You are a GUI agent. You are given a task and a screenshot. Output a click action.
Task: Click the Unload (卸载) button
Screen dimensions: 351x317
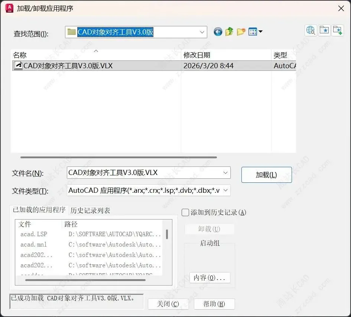[x=209, y=229]
